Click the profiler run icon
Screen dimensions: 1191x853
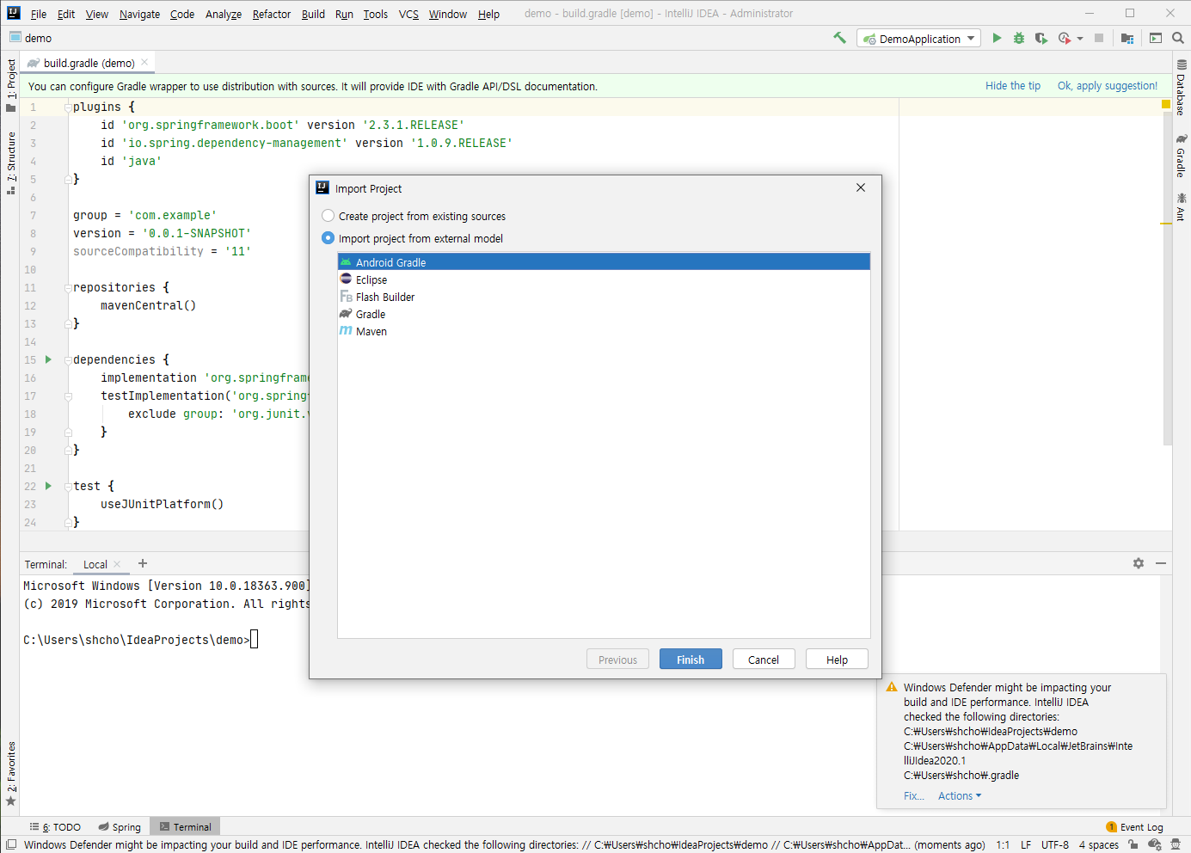[1065, 38]
